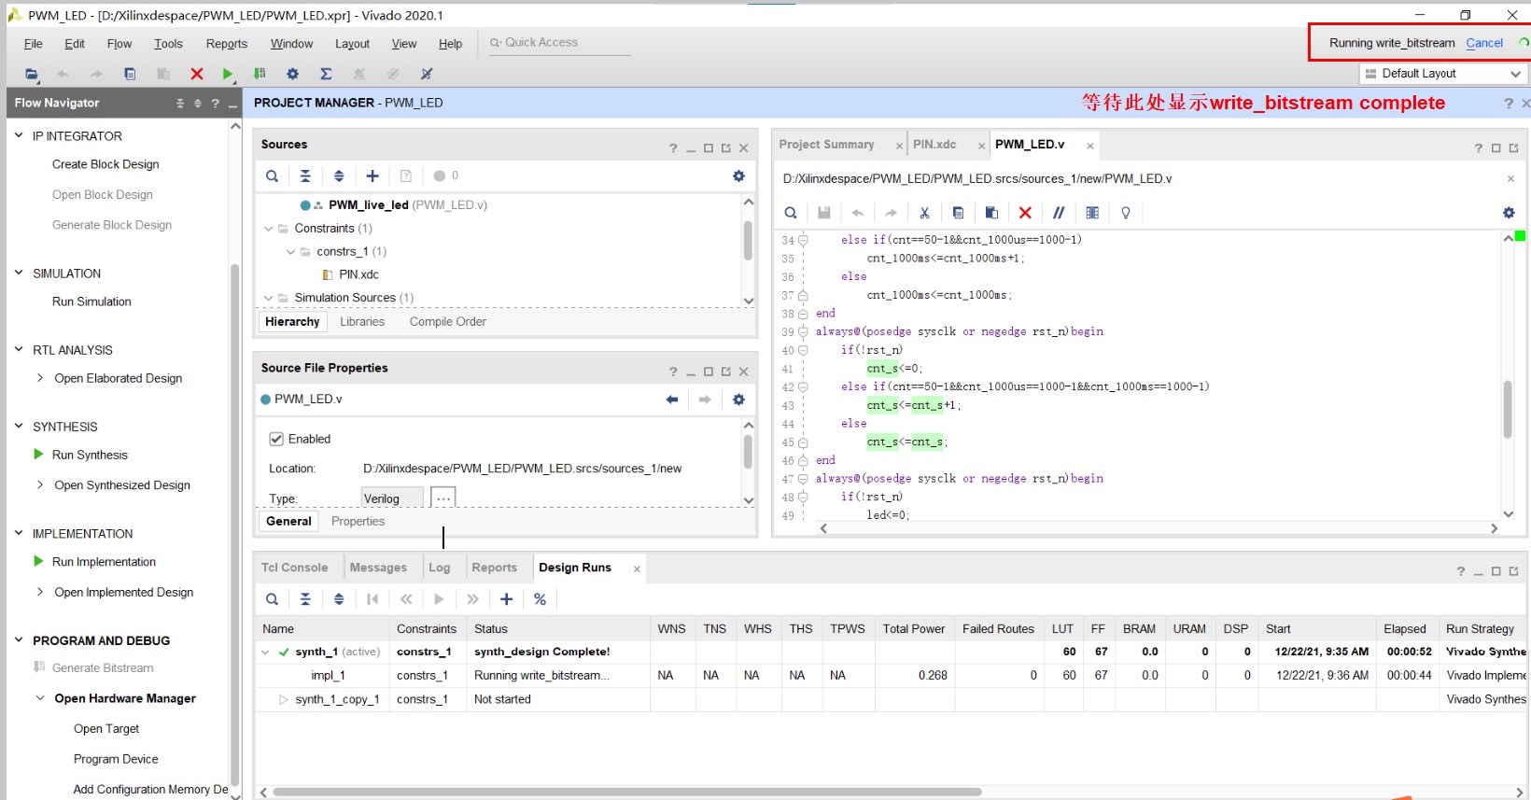This screenshot has height=800, width=1531.
Task: Click the plus Add Sources icon
Action: (372, 175)
